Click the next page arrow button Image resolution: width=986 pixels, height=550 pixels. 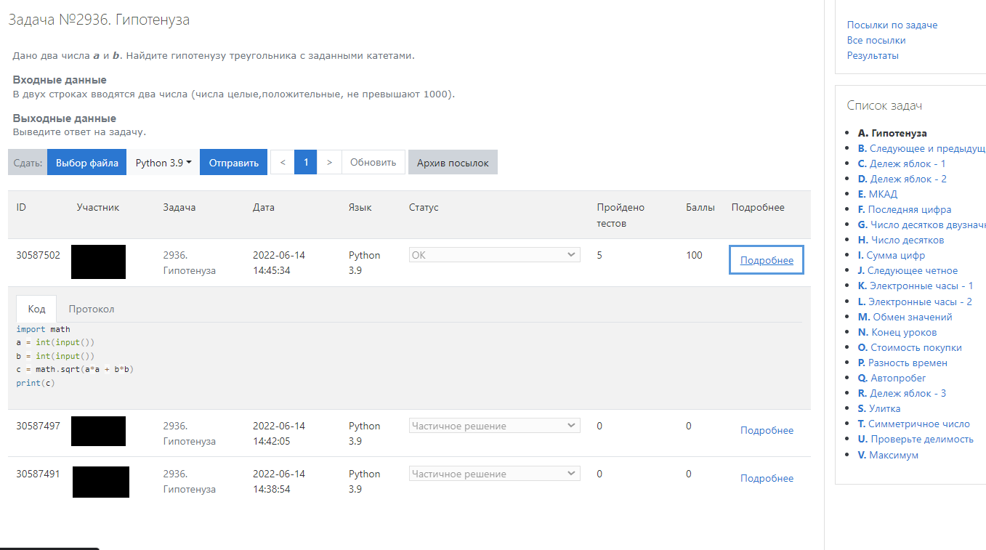329,163
